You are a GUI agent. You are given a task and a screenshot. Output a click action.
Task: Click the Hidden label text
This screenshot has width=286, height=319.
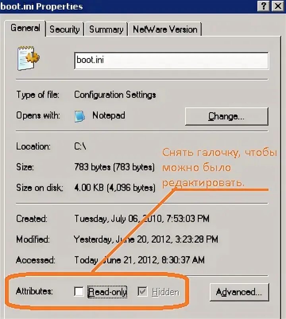(166, 292)
